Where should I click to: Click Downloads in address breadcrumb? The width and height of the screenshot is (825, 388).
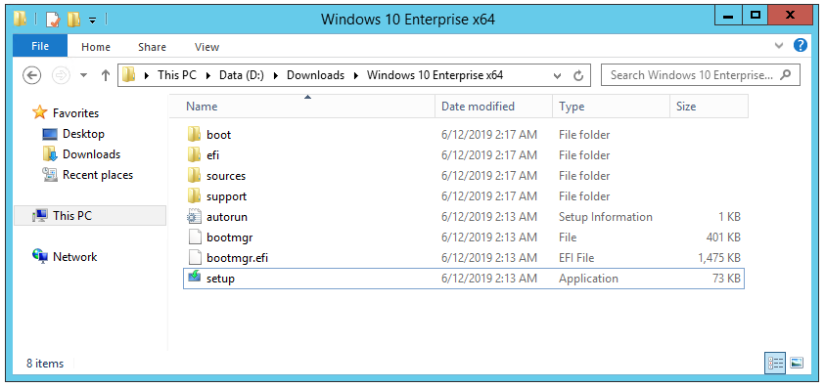coord(316,75)
